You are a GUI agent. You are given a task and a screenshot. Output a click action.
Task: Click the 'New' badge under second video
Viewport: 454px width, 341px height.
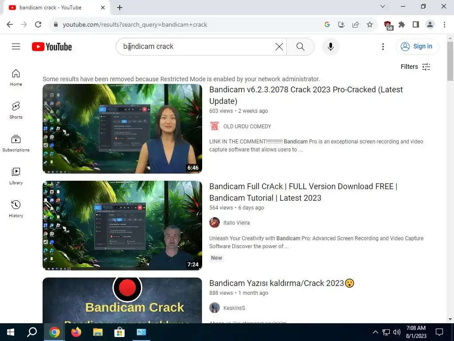216,258
